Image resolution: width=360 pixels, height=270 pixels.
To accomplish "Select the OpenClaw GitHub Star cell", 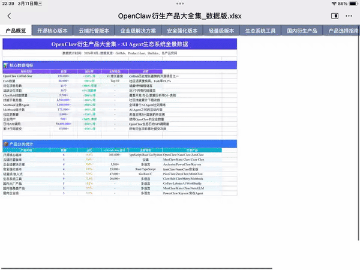I will point(26,76).
